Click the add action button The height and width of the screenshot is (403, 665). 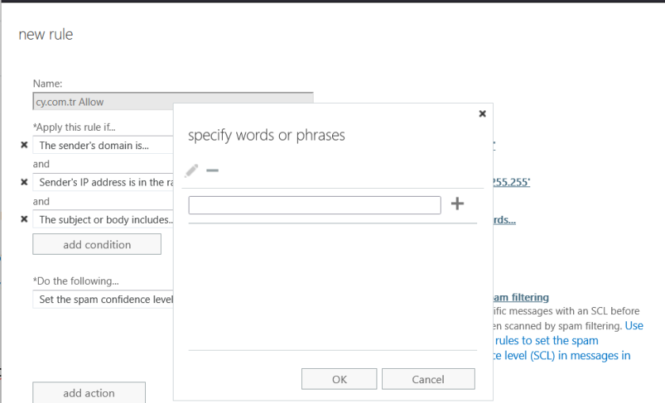click(89, 393)
